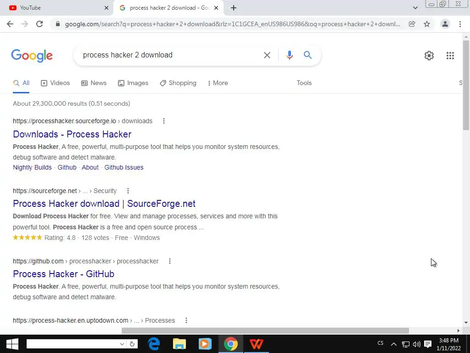This screenshot has height=353, width=470.
Task: Switch to the Images results tab
Action: coord(133,83)
